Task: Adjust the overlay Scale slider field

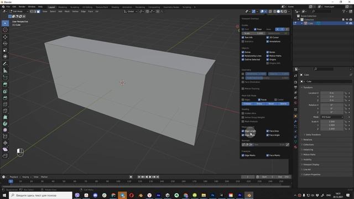Action: click(253, 33)
